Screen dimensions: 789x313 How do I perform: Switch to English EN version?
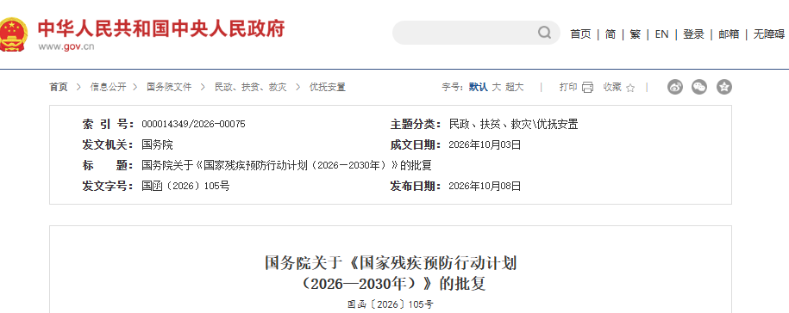tap(661, 34)
